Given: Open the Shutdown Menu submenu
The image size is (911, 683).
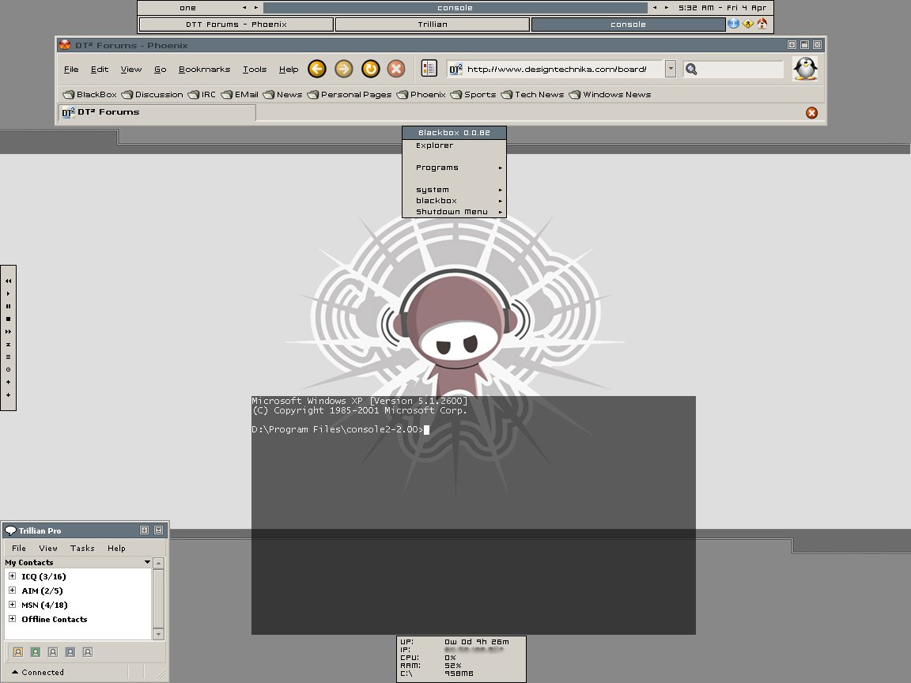Looking at the screenshot, I should 454,211.
